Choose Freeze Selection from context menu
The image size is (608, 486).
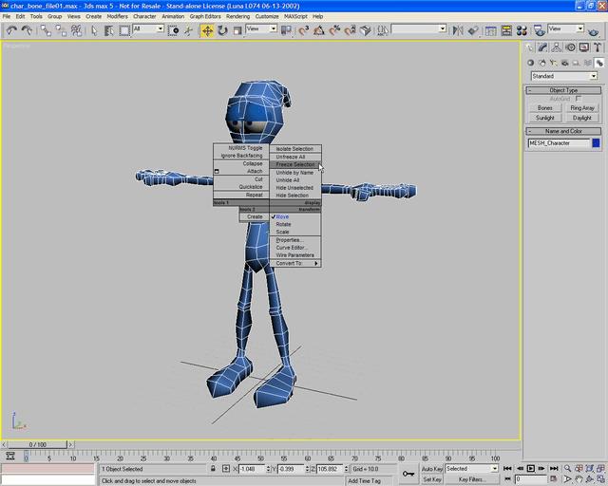pyautogui.click(x=295, y=164)
